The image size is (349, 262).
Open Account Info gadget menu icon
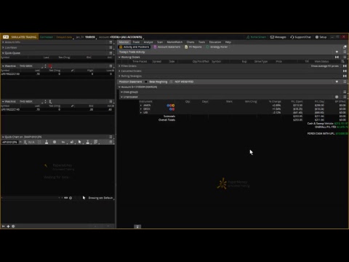coord(111,42)
